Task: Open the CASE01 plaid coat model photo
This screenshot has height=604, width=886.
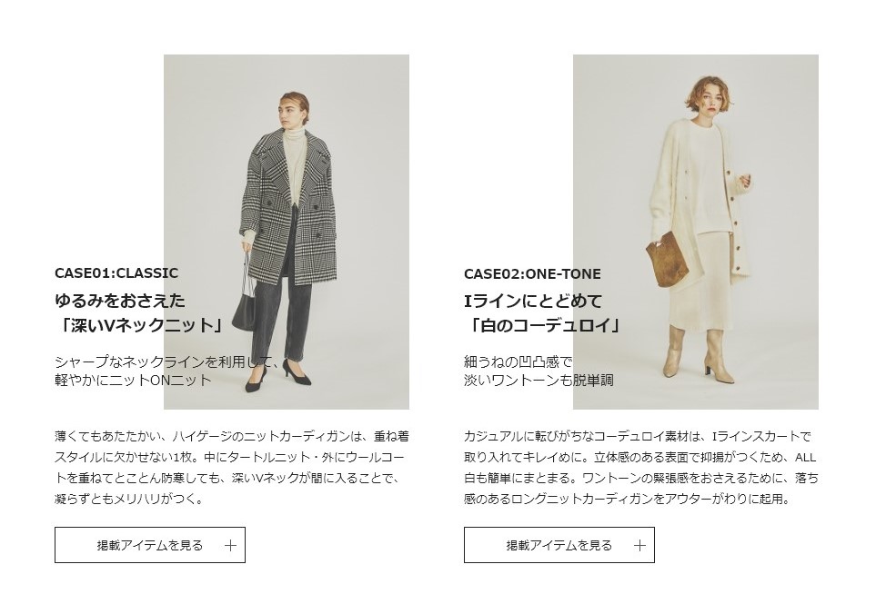Action: (x=287, y=232)
